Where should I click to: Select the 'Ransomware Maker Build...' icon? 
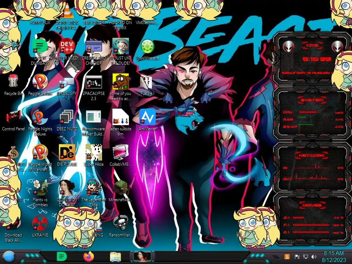(x=93, y=117)
